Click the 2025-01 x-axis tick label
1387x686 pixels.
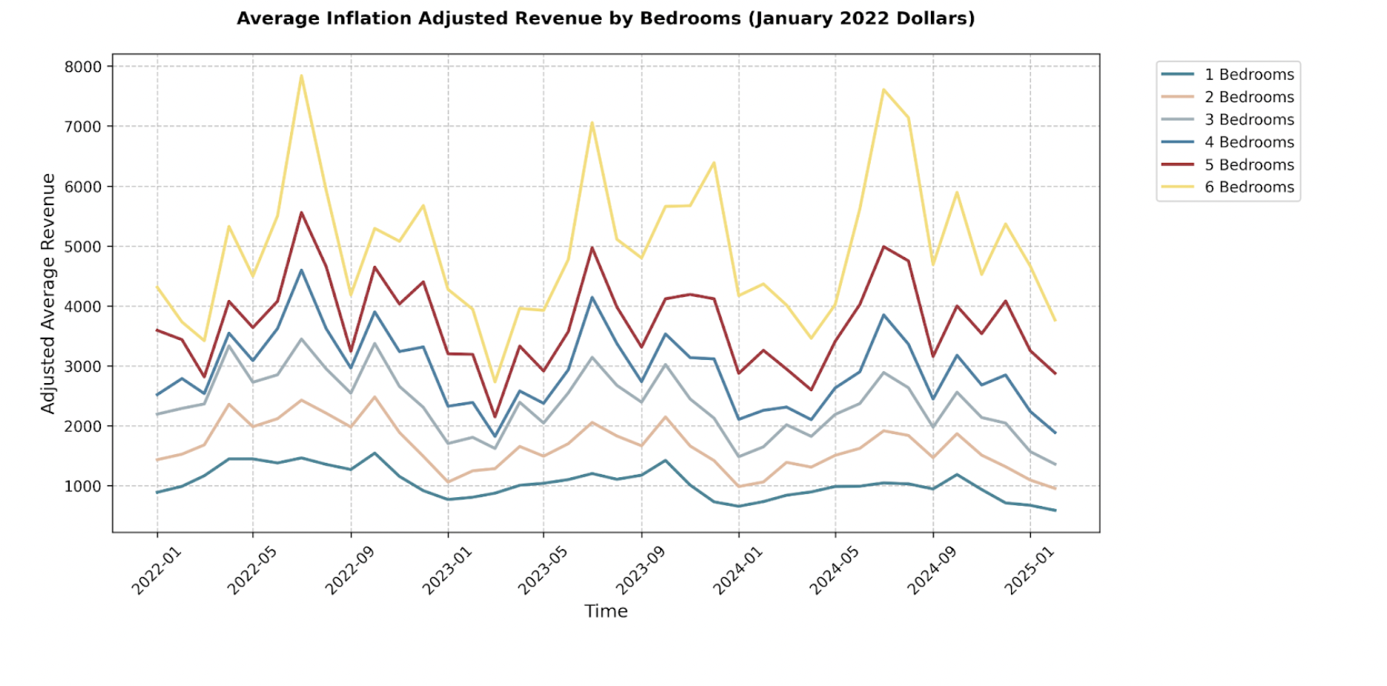tap(1029, 571)
